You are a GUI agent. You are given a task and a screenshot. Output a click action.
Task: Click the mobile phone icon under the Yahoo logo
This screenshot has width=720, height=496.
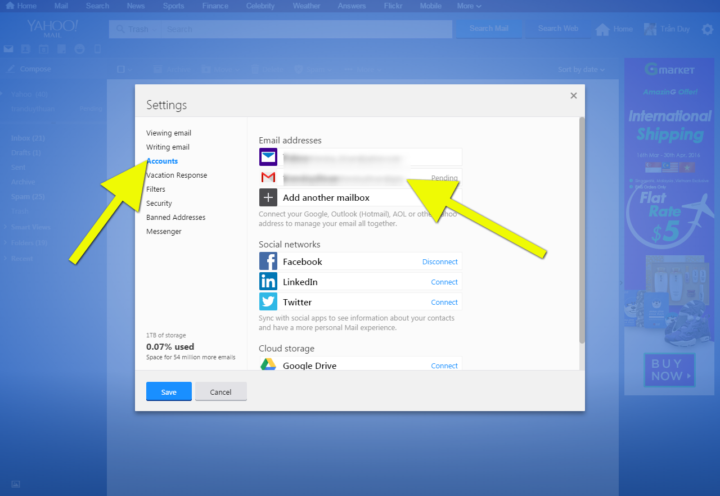97,49
